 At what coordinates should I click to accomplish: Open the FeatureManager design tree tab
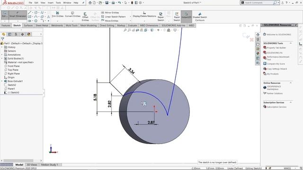tap(3, 34)
